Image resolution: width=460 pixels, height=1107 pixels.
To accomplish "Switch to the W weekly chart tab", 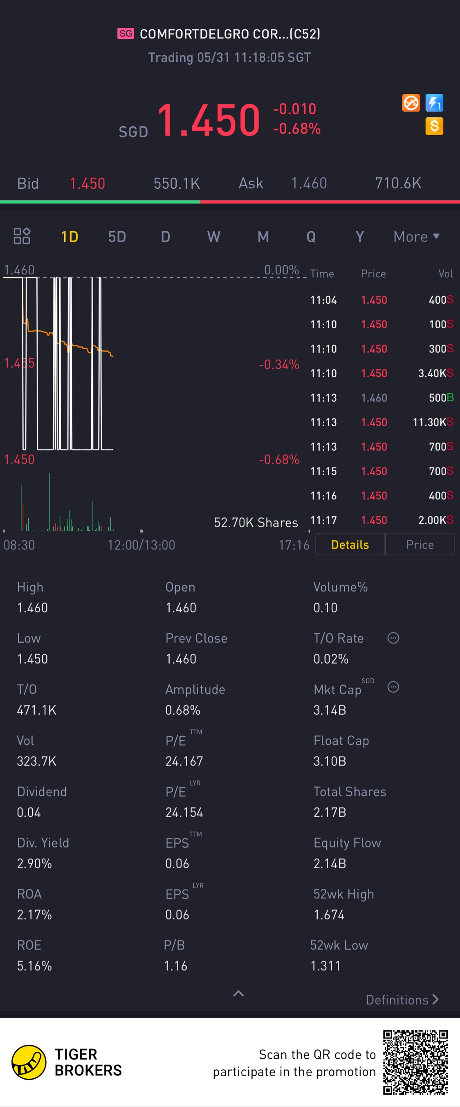I will (214, 236).
